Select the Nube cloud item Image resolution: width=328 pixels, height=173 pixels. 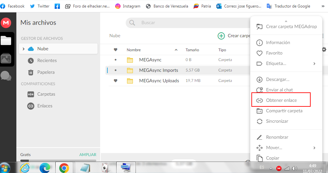click(58, 49)
